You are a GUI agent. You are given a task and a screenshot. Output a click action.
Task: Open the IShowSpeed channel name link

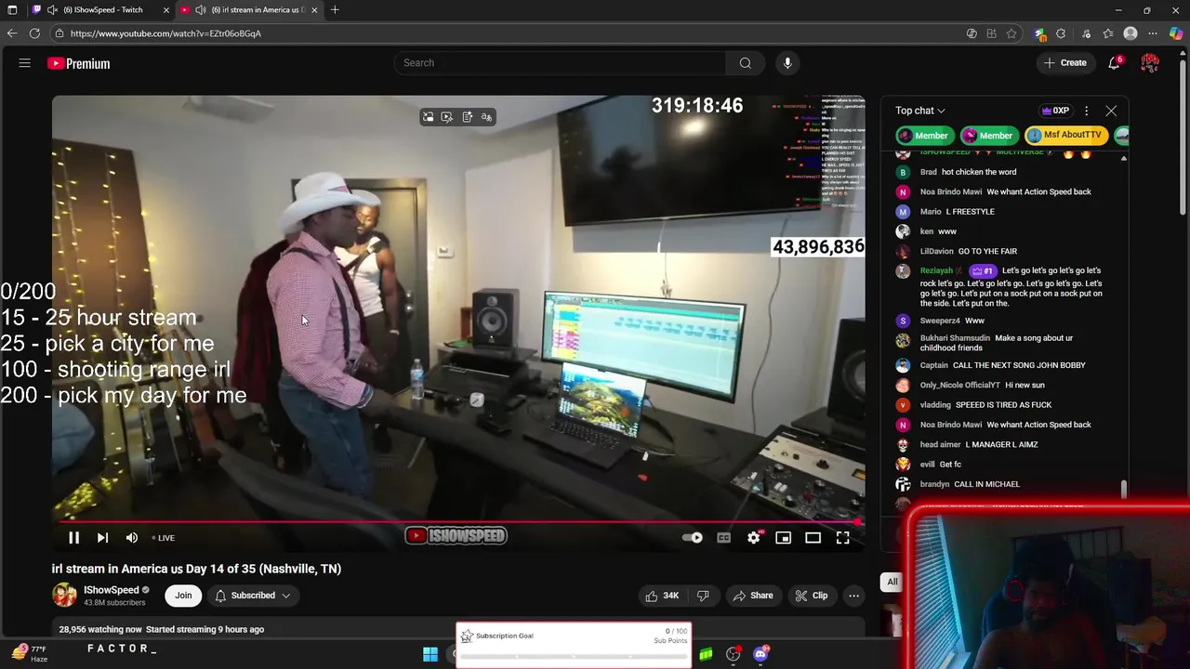111,590
